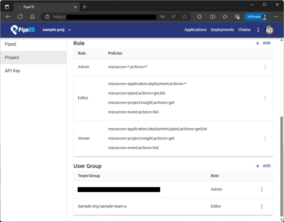Open the user avatar menu in PipeCD header
284x222 pixels.
point(269,30)
